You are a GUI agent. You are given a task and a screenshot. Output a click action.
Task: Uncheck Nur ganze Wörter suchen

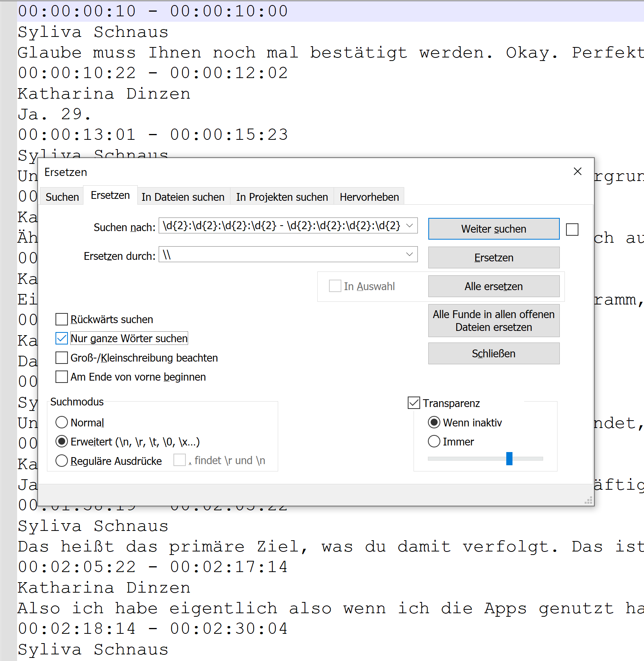[62, 339]
